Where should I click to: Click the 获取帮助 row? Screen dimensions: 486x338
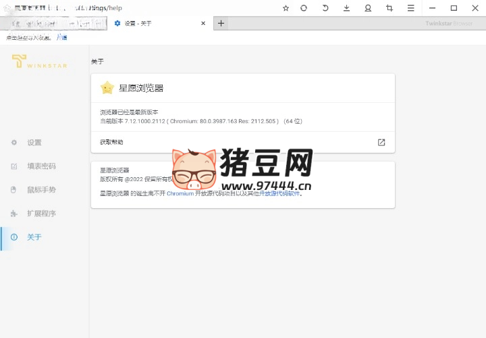243,142
